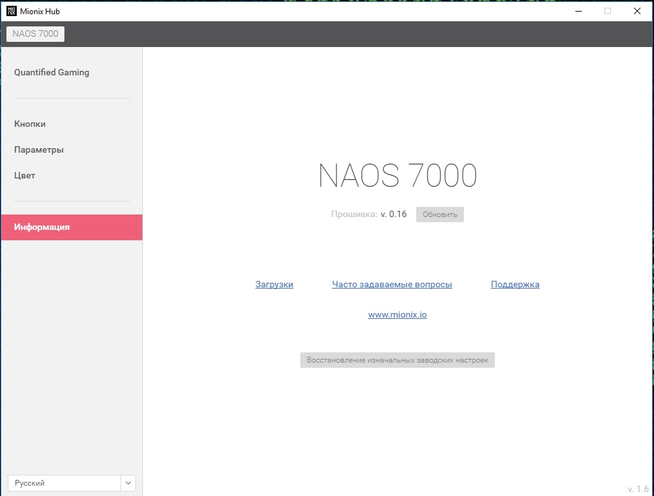Go to the Кнопки section

[x=30, y=124]
